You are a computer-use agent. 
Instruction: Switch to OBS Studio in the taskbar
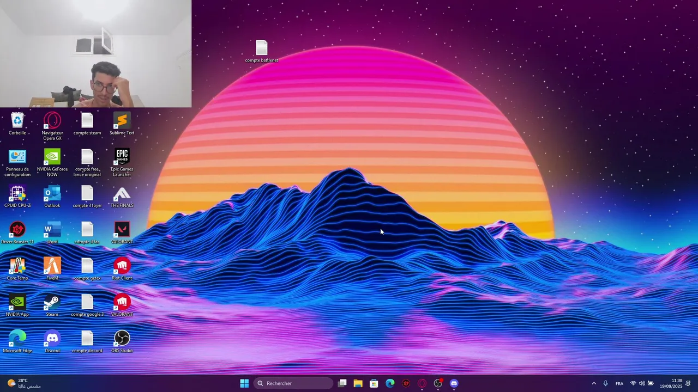click(x=438, y=383)
